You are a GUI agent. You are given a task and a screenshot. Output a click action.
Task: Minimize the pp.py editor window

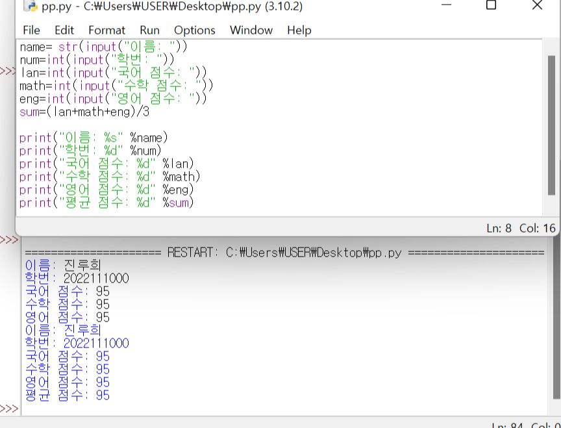click(446, 5)
